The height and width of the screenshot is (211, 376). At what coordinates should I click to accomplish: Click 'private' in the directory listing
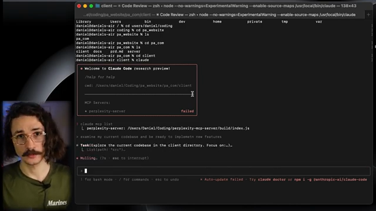click(255, 22)
